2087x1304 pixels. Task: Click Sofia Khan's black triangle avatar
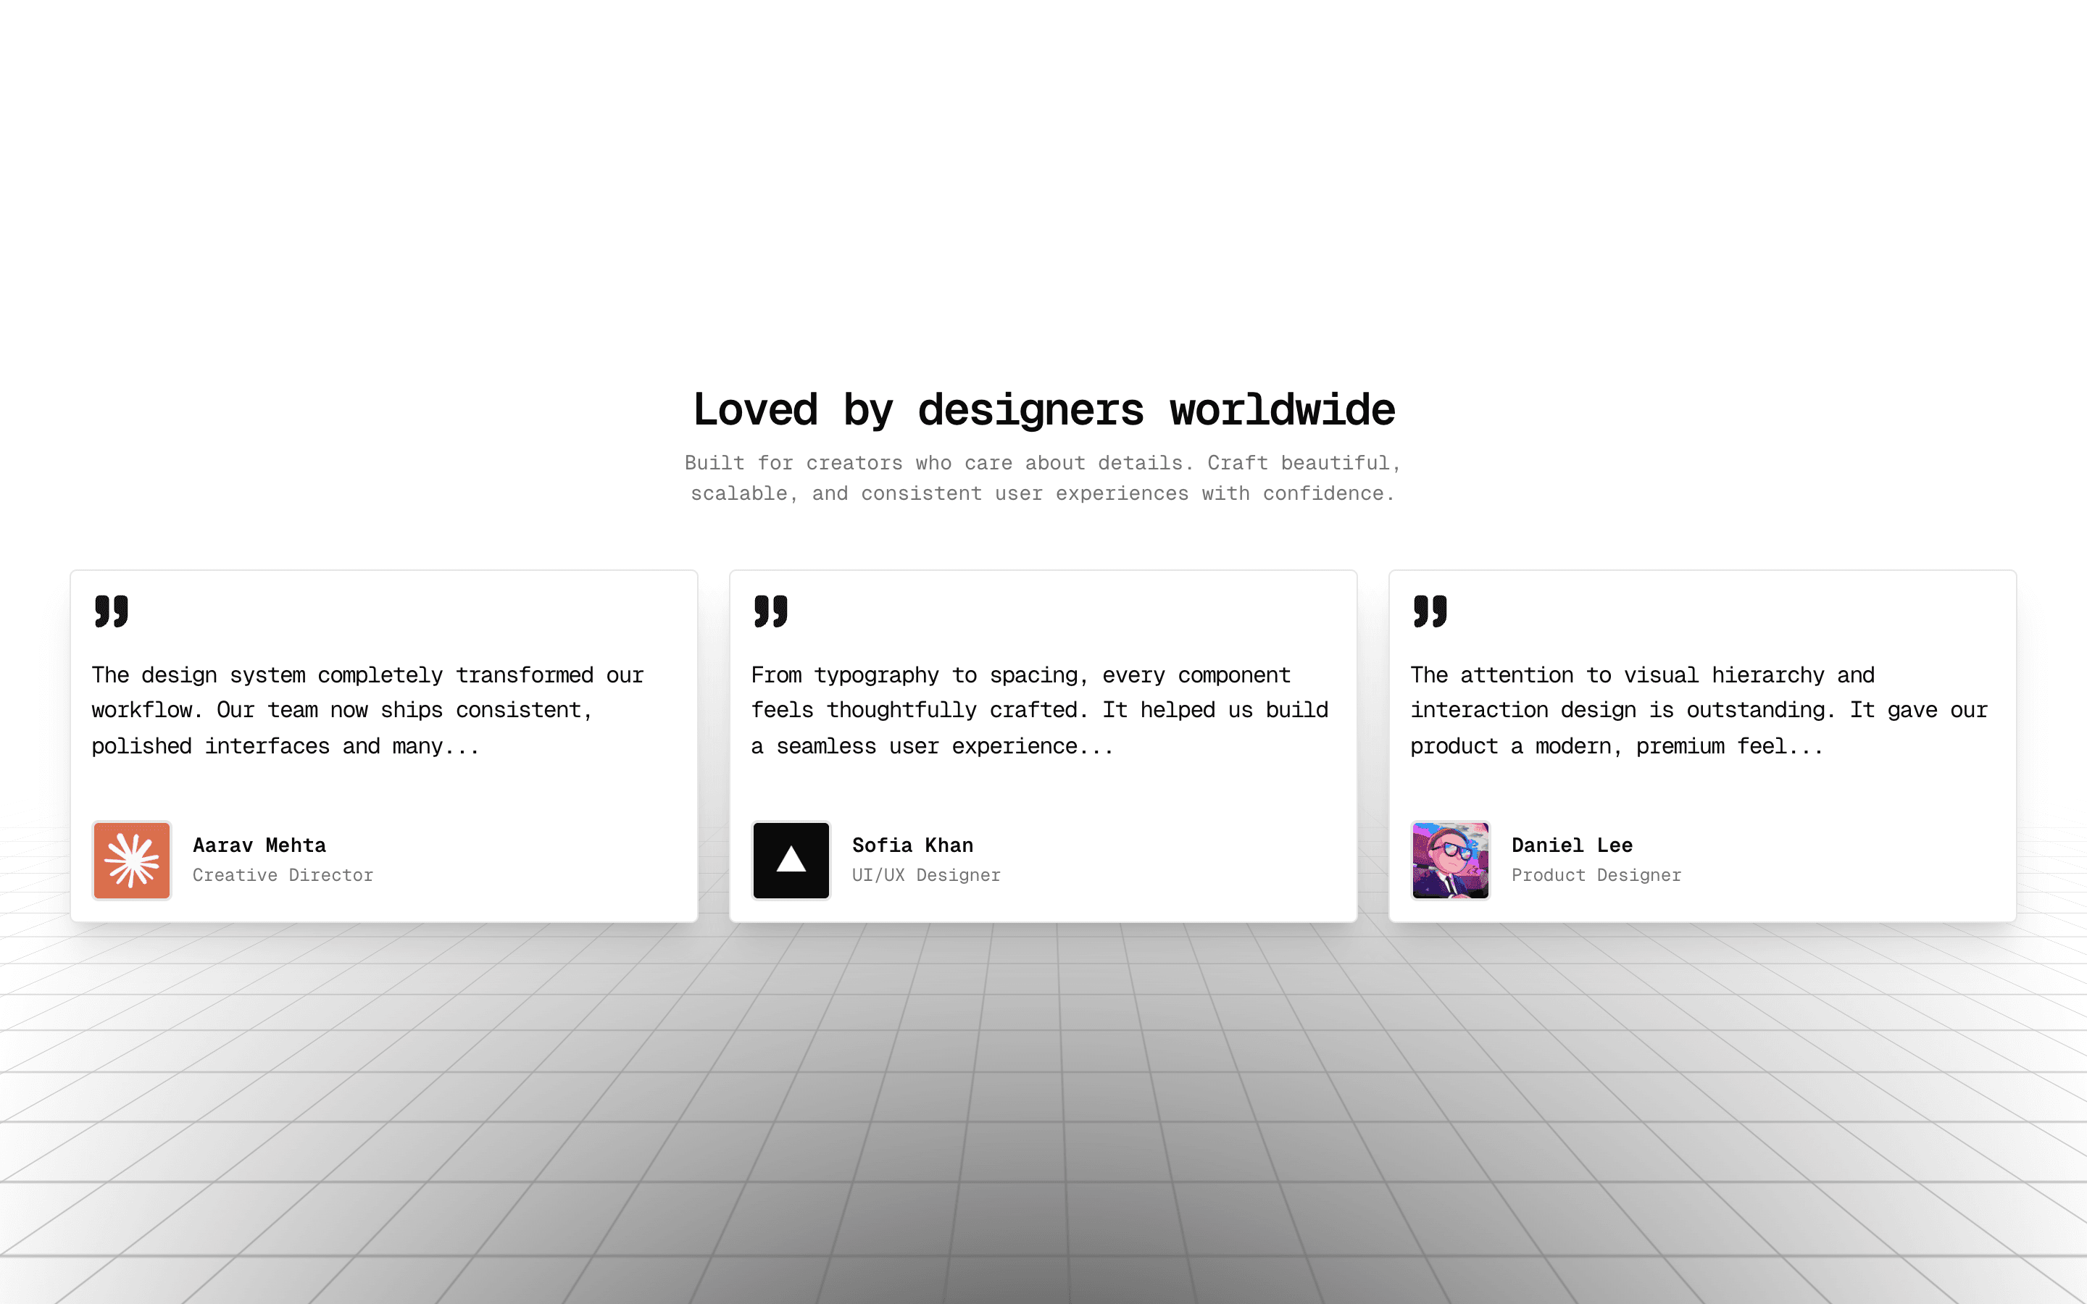point(790,860)
